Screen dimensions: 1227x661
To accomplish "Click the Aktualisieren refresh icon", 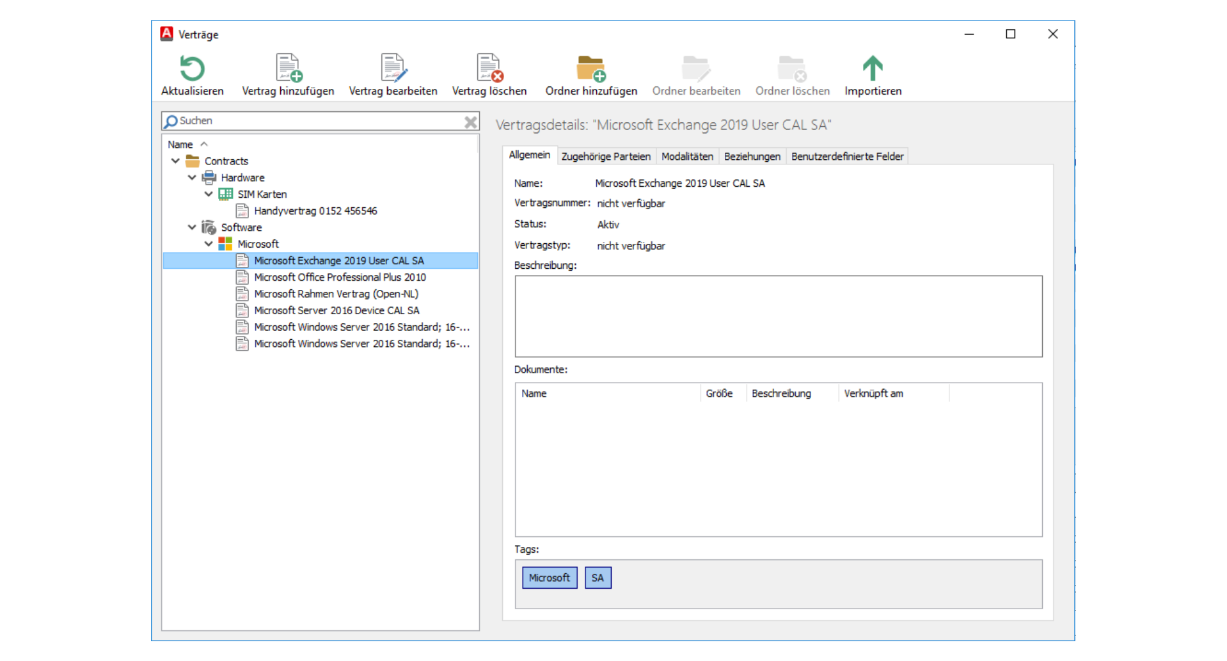I will click(x=192, y=68).
